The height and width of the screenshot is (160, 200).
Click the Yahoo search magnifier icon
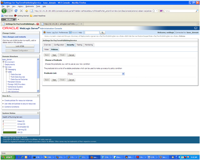pos(197,11)
